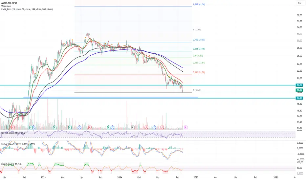The image size is (306, 180).
Task: Open the PLN currency selector
Action: (x=299, y=3)
